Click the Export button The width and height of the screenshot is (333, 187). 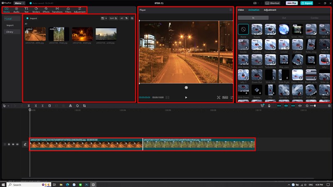(x=307, y=3)
